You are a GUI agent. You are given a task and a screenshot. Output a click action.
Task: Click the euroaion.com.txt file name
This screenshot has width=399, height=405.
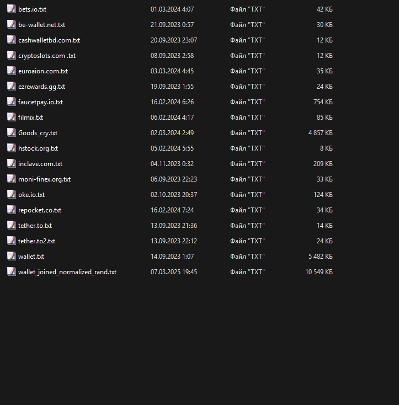point(43,71)
